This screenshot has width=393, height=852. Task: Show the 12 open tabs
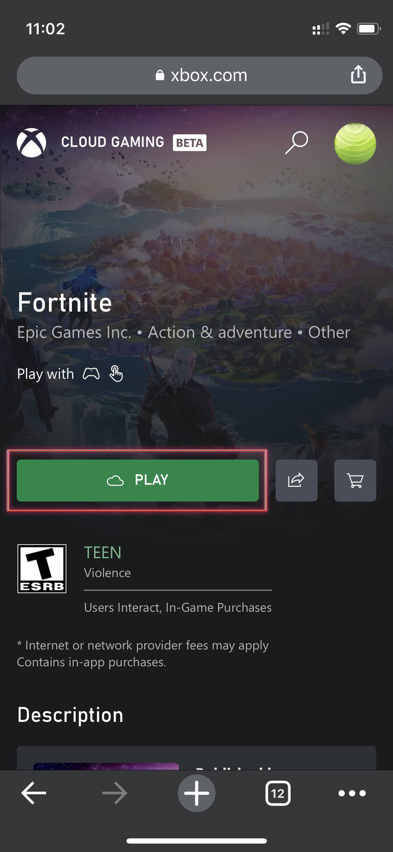pyautogui.click(x=278, y=793)
